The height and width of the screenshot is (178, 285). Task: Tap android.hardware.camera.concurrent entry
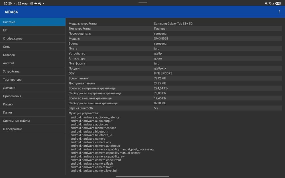(x=95, y=160)
